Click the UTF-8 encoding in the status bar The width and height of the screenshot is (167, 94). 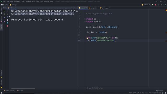pos(139,93)
